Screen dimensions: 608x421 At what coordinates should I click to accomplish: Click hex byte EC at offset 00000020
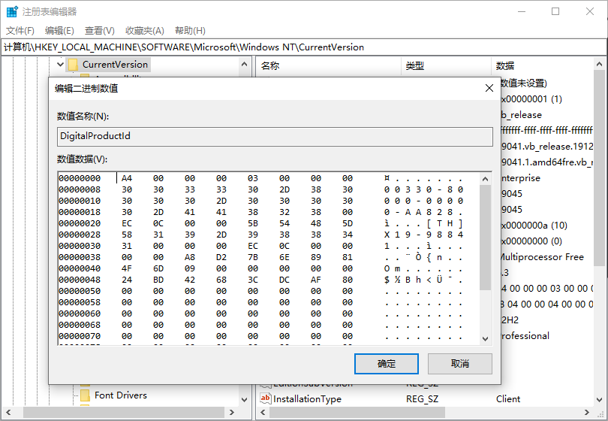tap(127, 224)
